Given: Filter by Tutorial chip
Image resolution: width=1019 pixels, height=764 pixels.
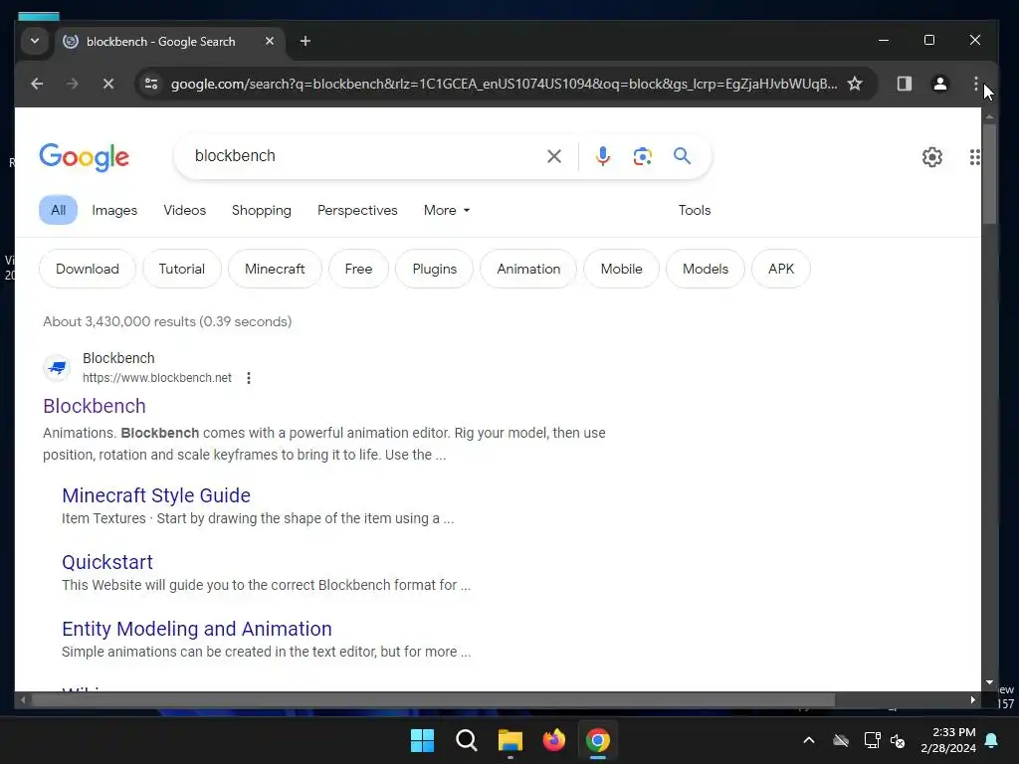Looking at the screenshot, I should pos(182,269).
